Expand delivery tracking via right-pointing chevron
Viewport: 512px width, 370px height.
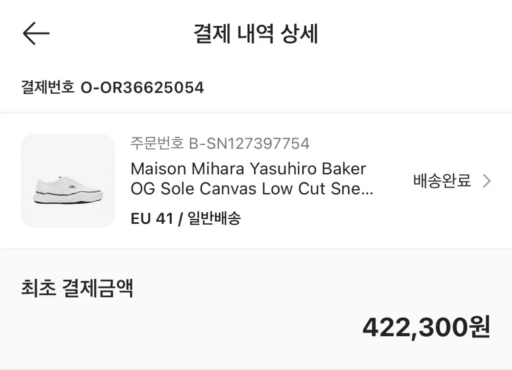pyautogui.click(x=486, y=181)
